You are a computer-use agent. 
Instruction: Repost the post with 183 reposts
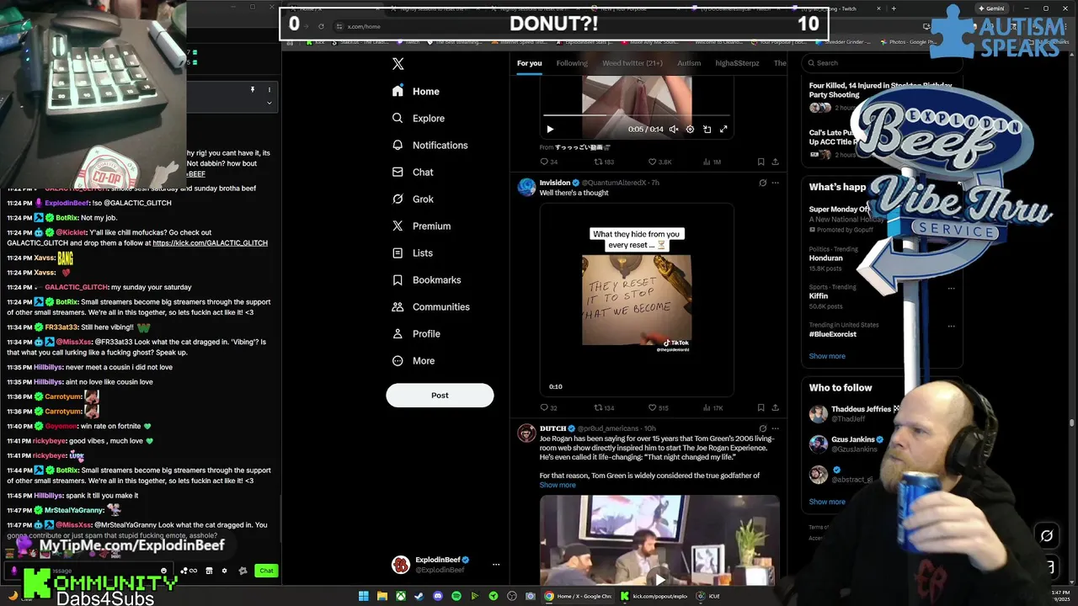(x=604, y=162)
